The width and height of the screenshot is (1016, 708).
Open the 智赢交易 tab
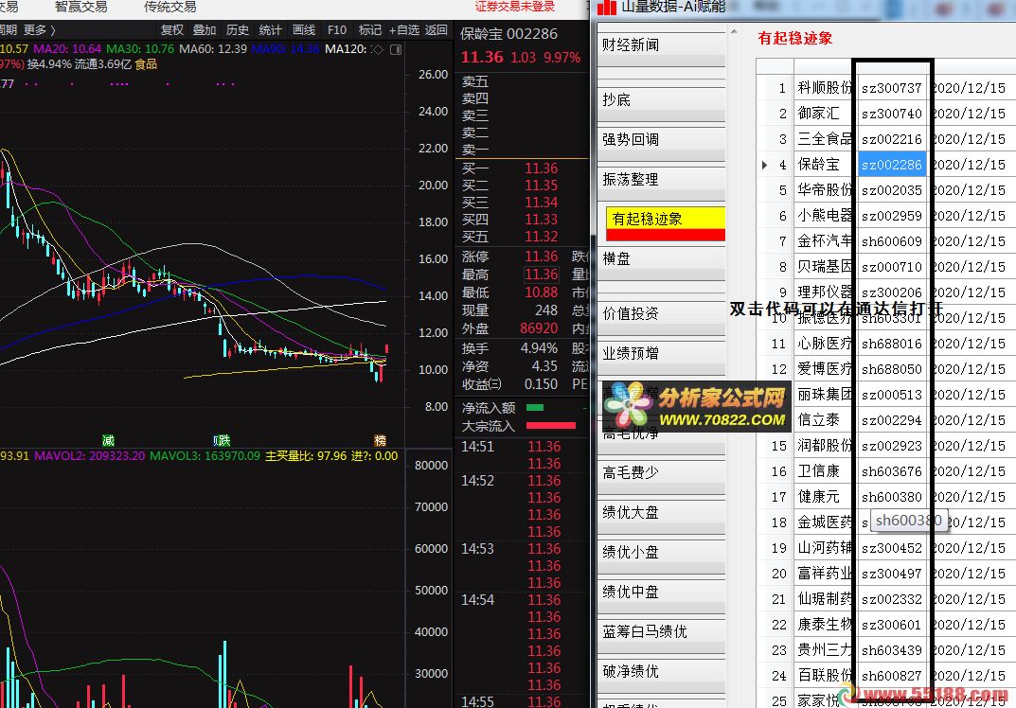tap(81, 8)
